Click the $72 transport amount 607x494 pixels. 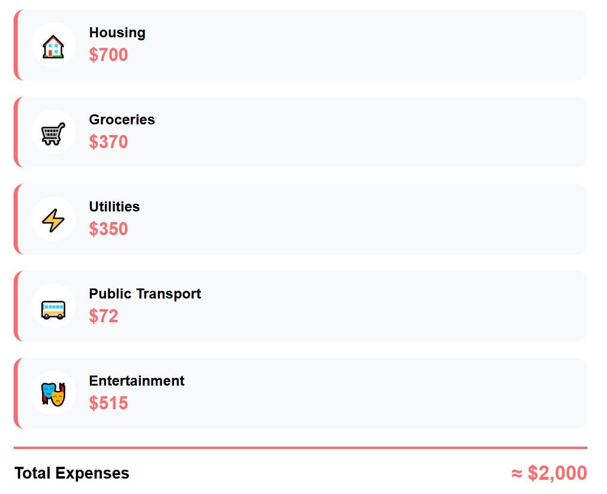point(104,316)
